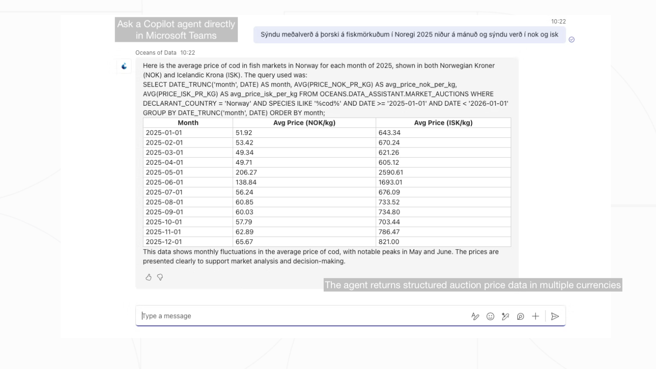This screenshot has width=656, height=369.
Task: Click the 138.84 NOK price cell
Action: coord(304,183)
